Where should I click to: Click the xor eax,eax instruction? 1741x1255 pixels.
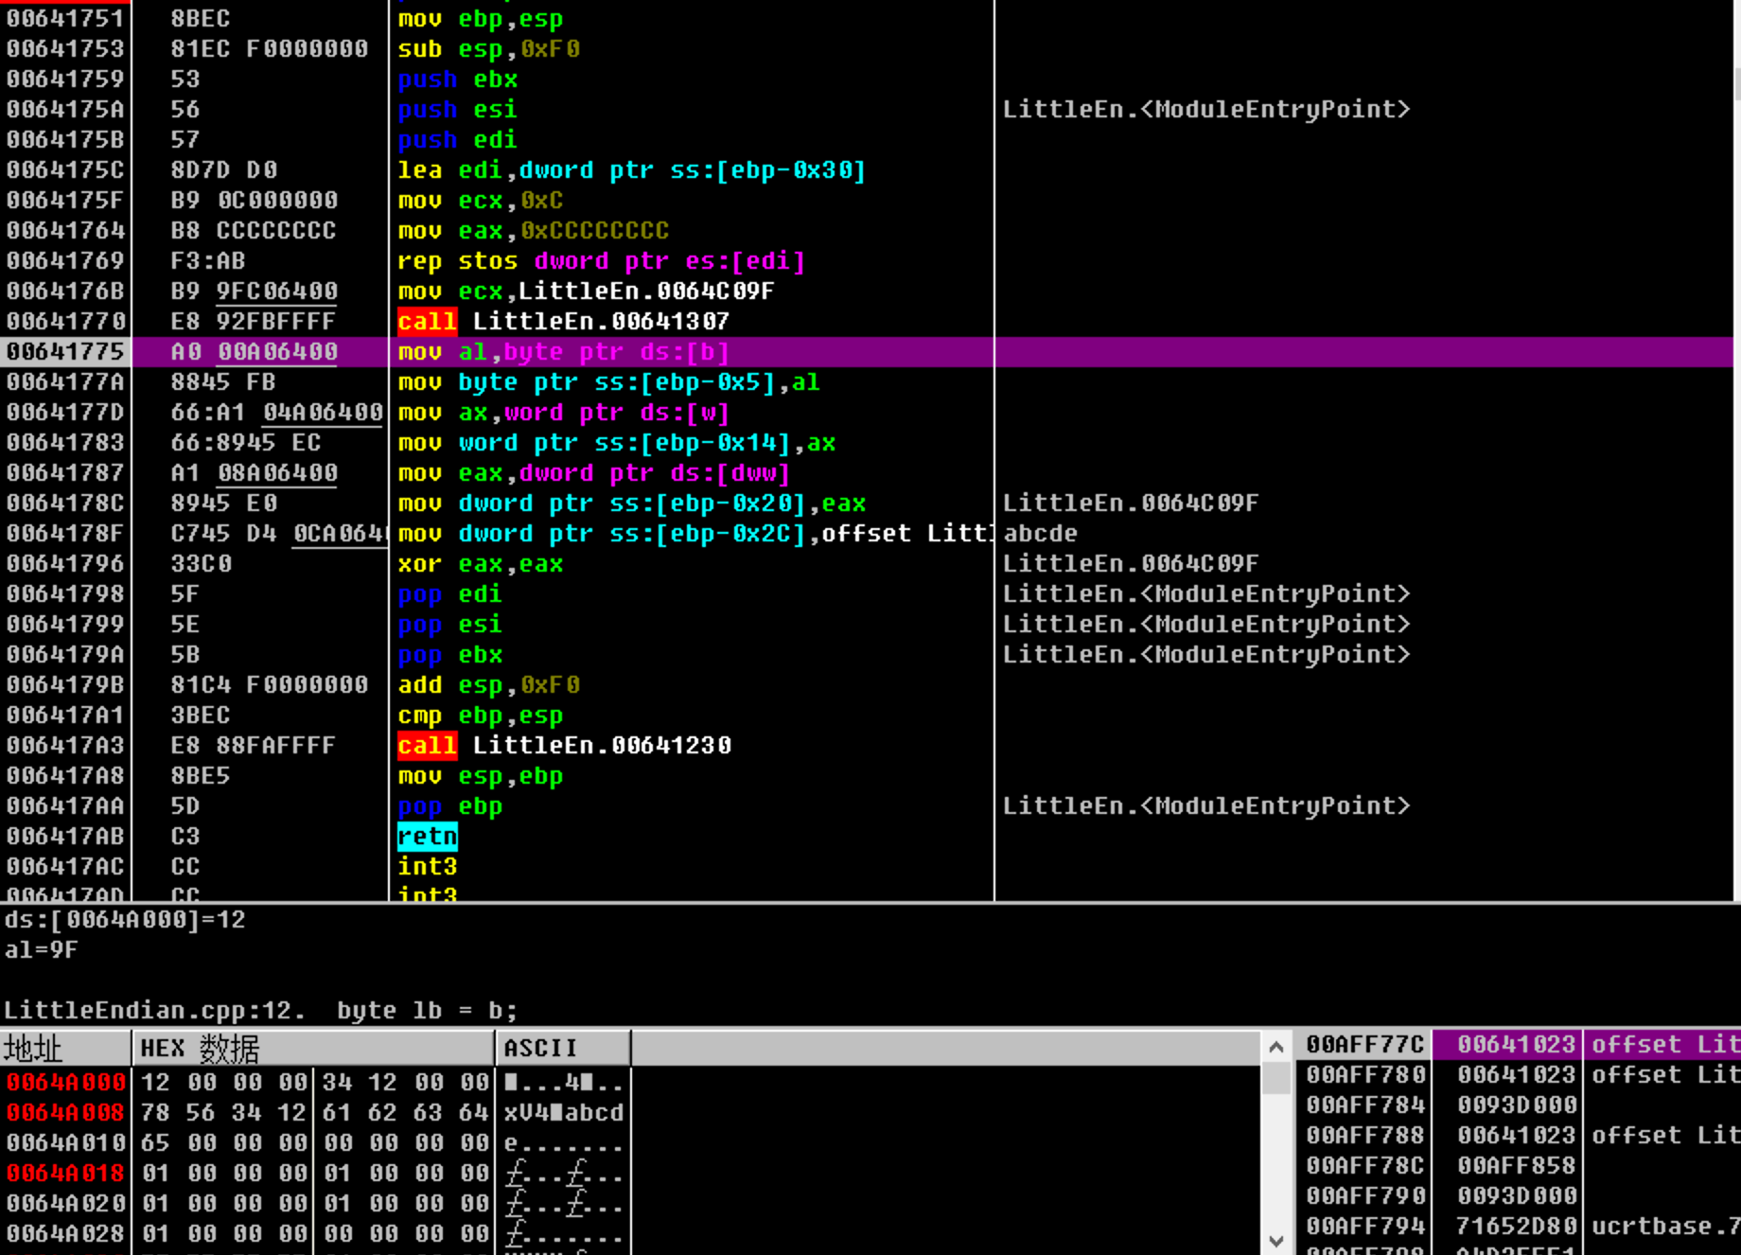click(x=481, y=564)
